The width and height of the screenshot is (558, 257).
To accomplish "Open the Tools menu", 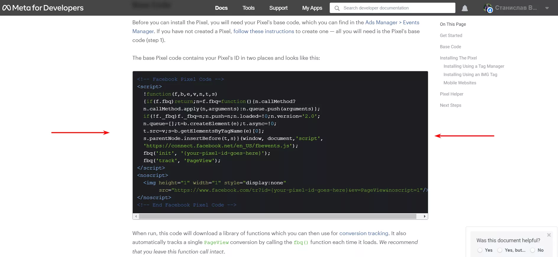I will point(248,8).
